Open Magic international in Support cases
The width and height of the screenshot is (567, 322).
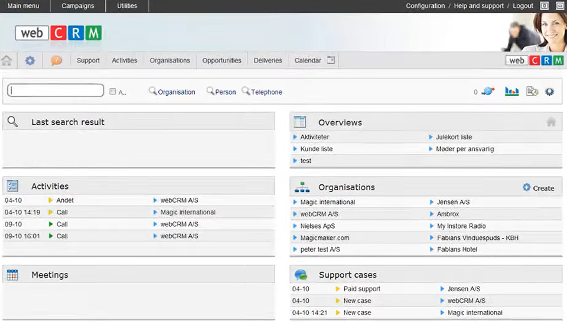tap(475, 313)
